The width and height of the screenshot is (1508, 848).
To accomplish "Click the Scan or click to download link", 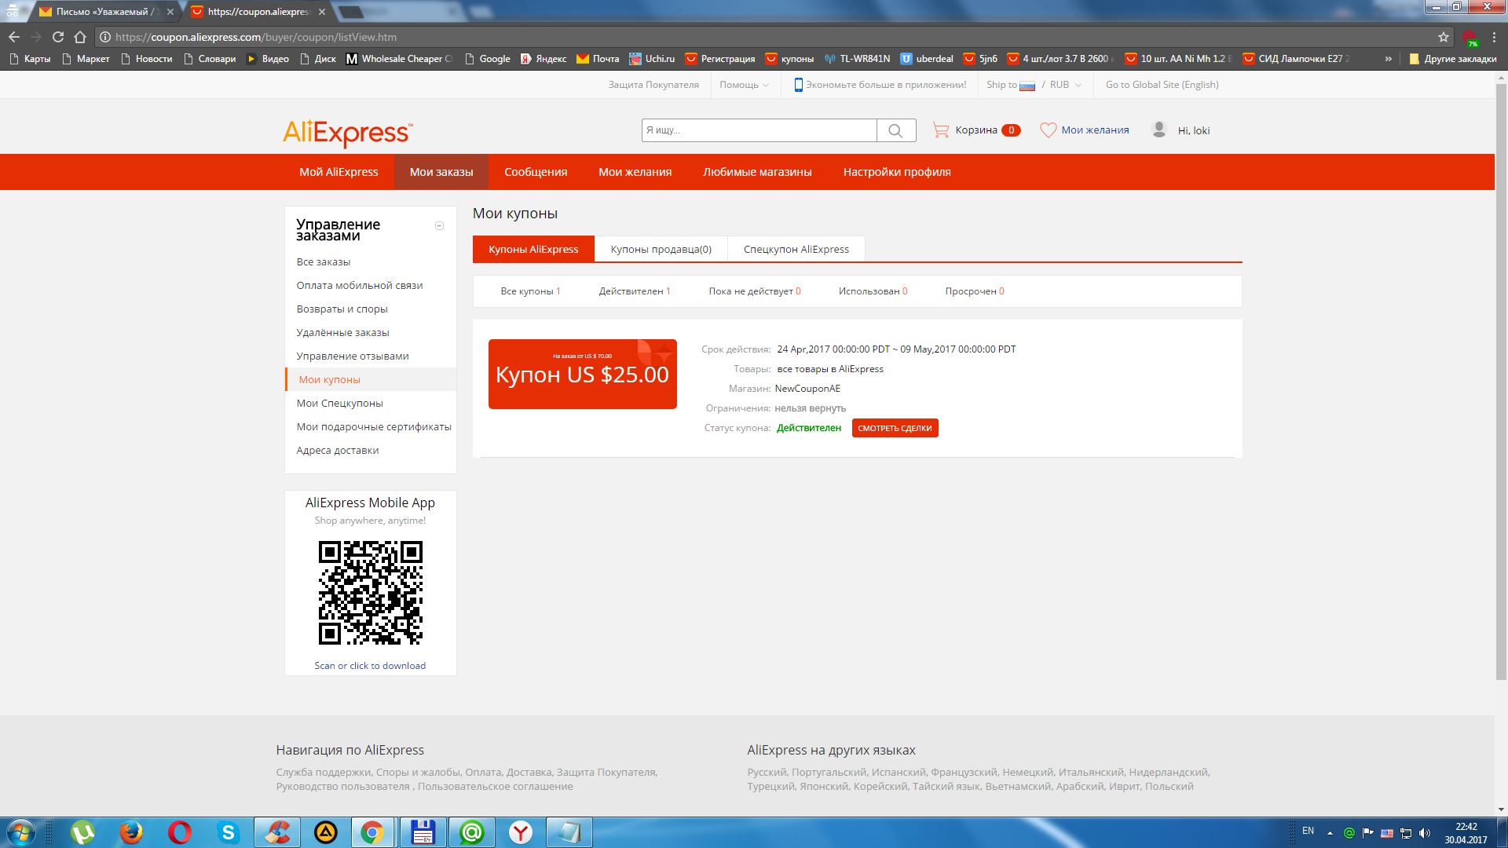I will (371, 666).
